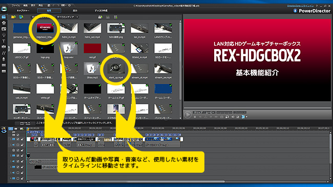The width and height of the screenshot is (333, 187).
Task: Toggle effect track enable checkbox
Action: point(18,150)
